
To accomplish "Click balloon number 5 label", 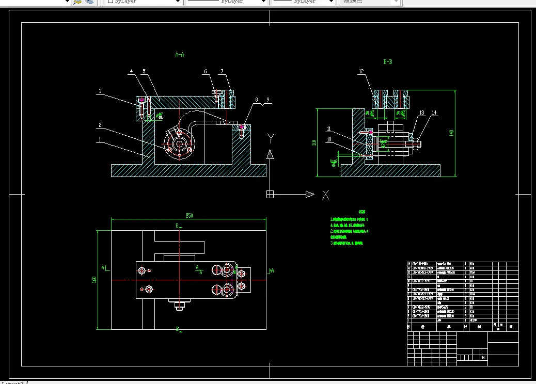I will [x=144, y=71].
